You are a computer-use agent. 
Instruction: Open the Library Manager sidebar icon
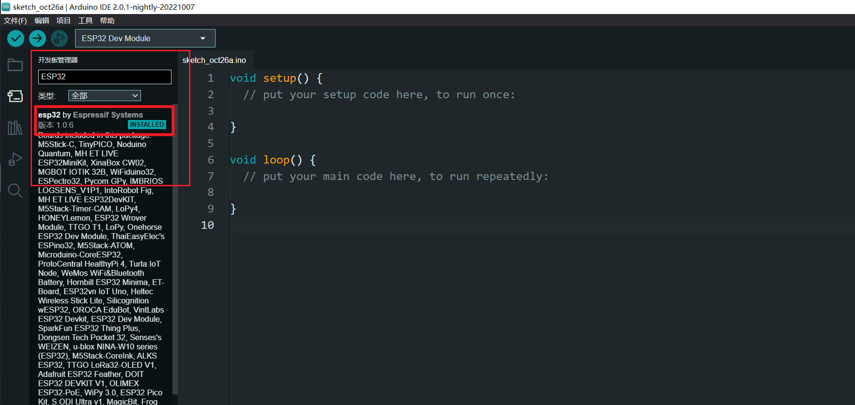pos(15,128)
